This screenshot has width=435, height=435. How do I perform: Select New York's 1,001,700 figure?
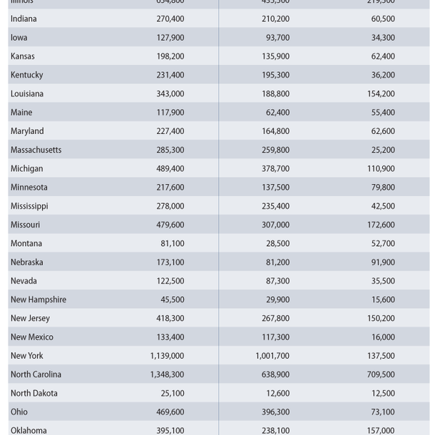click(272, 356)
